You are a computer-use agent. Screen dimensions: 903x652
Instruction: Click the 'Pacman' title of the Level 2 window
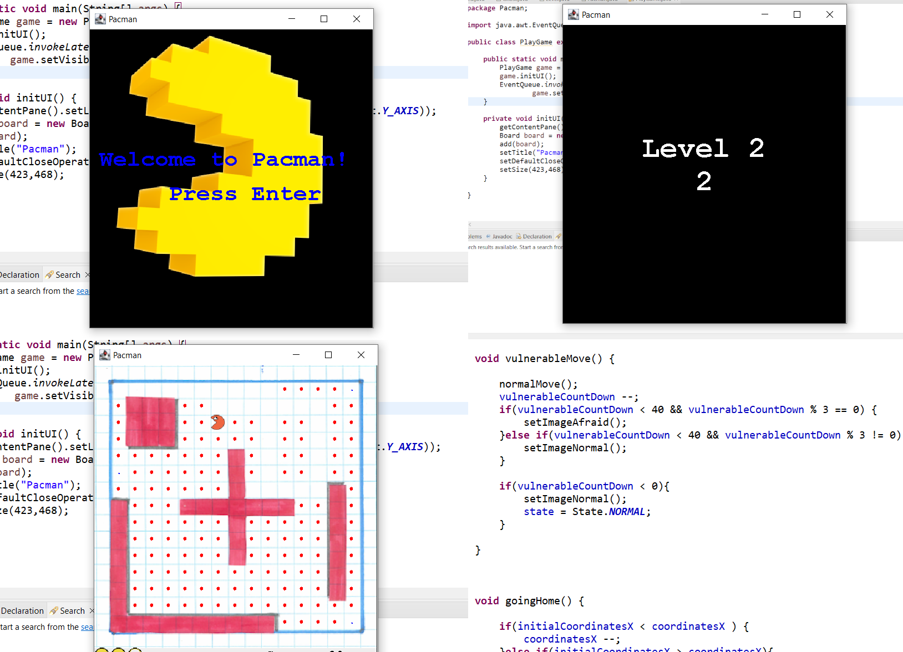pyautogui.click(x=596, y=15)
